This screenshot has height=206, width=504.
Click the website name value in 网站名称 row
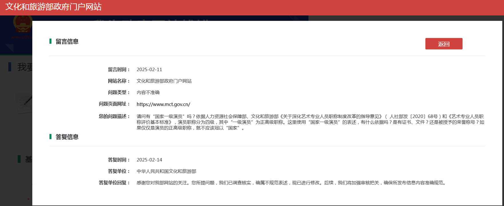coord(164,81)
